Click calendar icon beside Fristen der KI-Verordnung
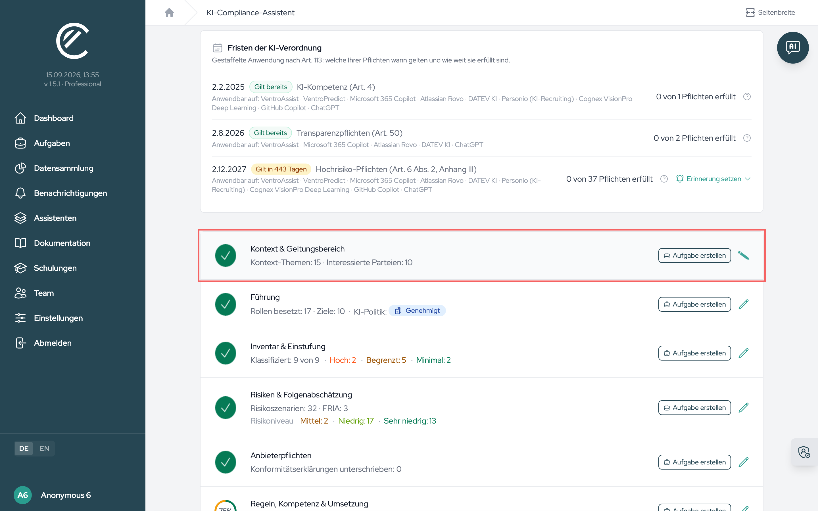The width and height of the screenshot is (818, 511). tap(217, 48)
